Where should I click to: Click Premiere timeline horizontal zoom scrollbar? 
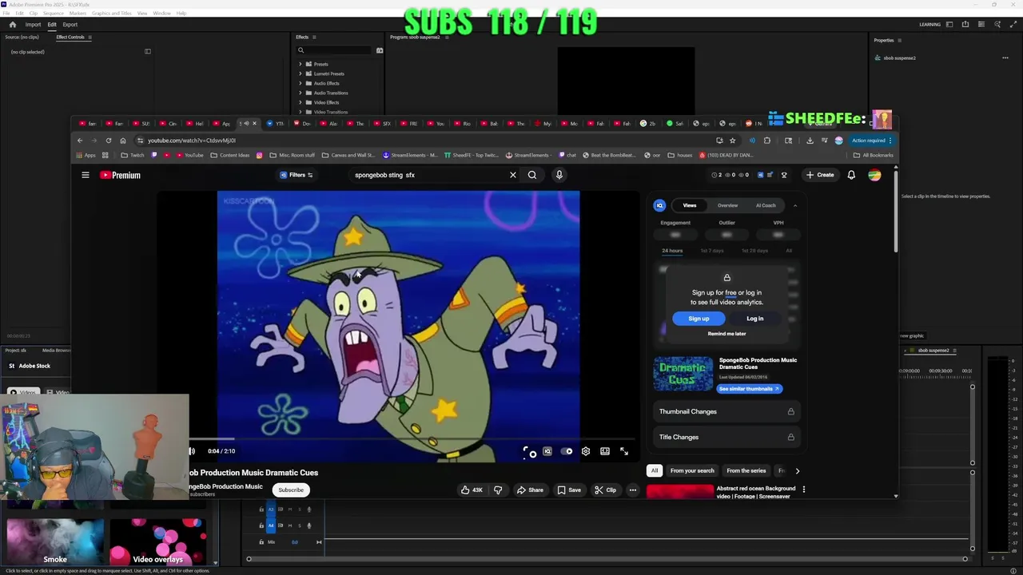607,559
